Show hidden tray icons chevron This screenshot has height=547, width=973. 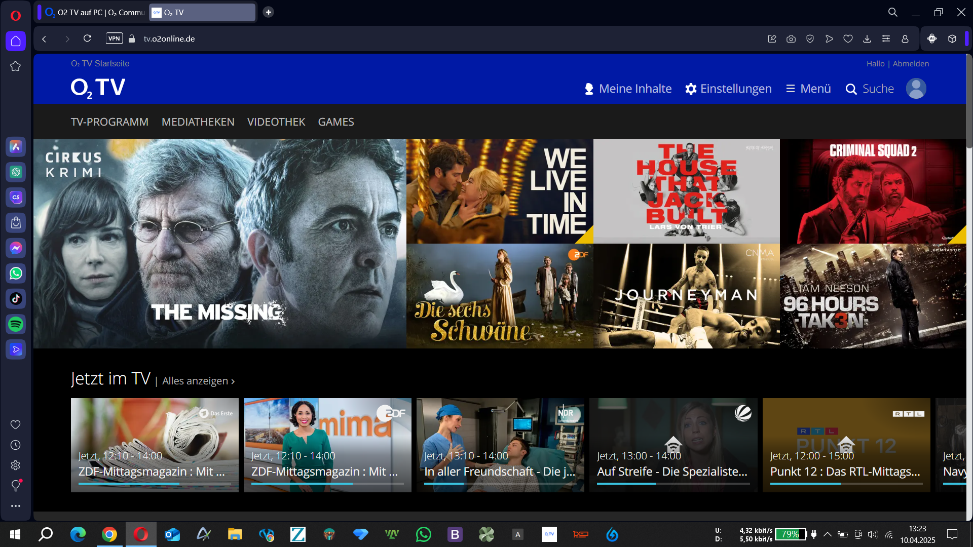pos(828,534)
